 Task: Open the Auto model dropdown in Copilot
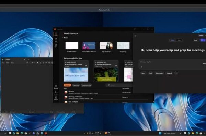(196, 40)
